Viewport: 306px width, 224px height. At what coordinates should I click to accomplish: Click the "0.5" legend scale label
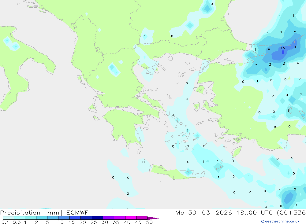pyautogui.click(x=17, y=222)
